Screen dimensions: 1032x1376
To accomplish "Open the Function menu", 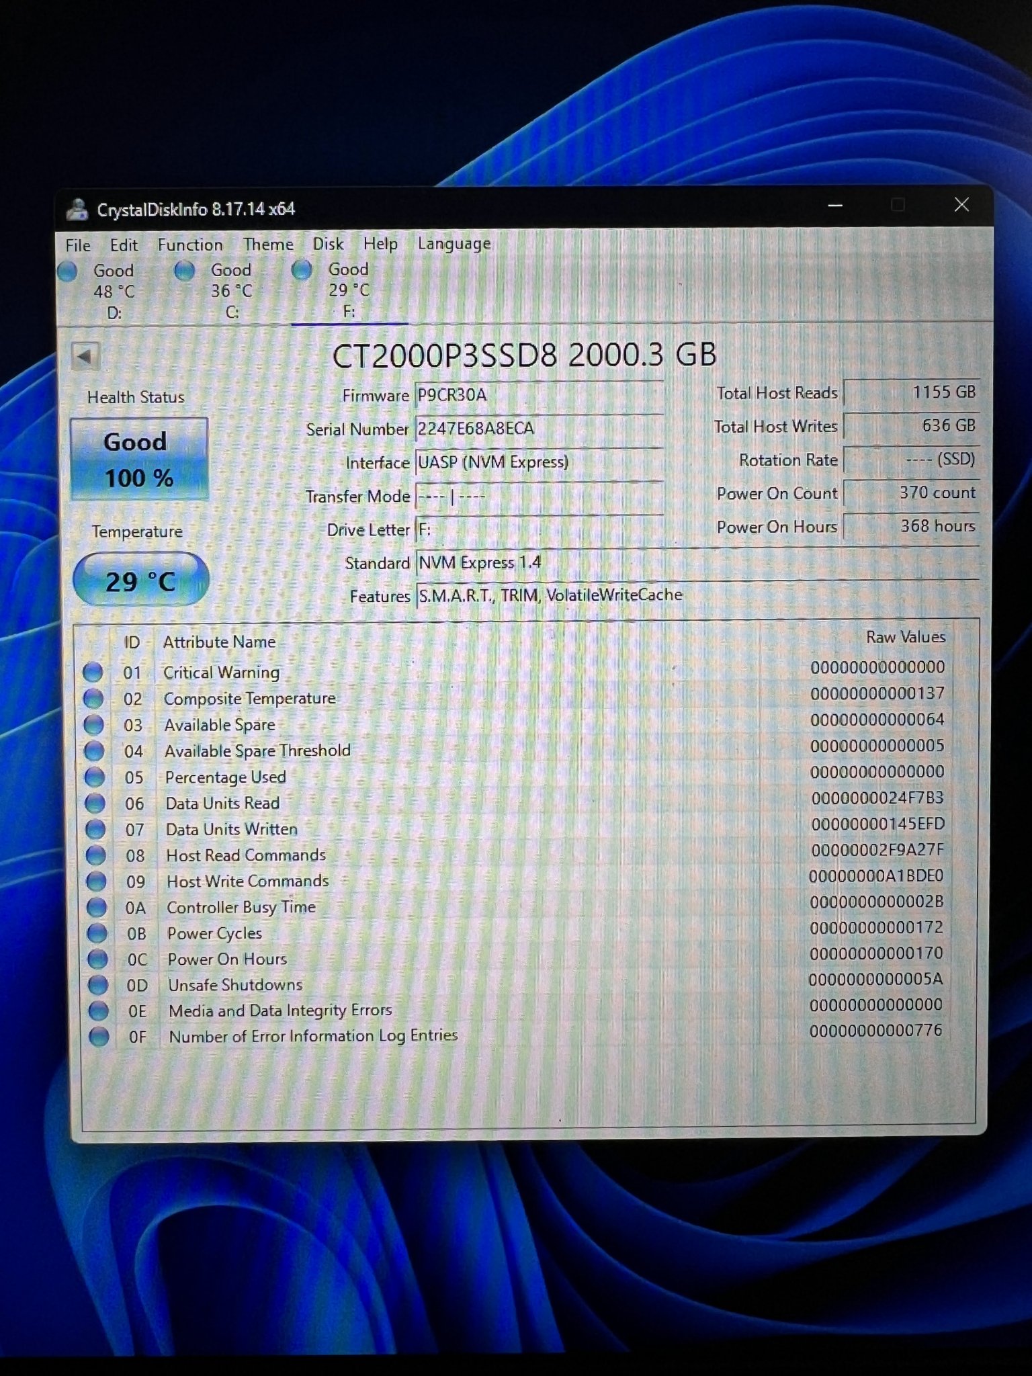I will tap(190, 245).
